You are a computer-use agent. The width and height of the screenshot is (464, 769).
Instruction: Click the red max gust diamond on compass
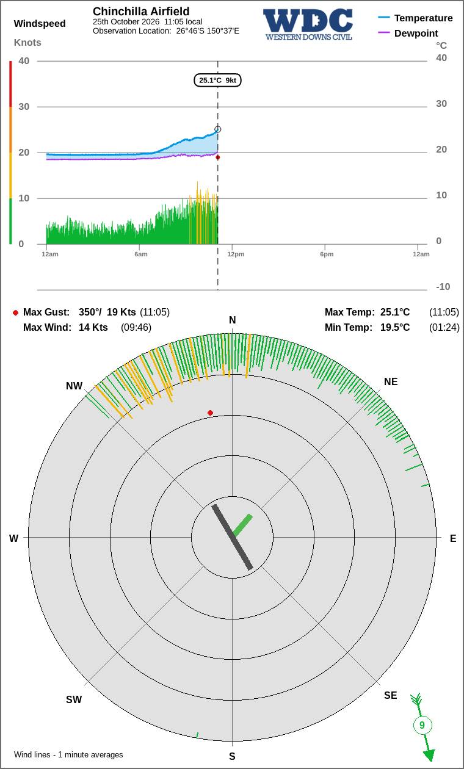211,413
